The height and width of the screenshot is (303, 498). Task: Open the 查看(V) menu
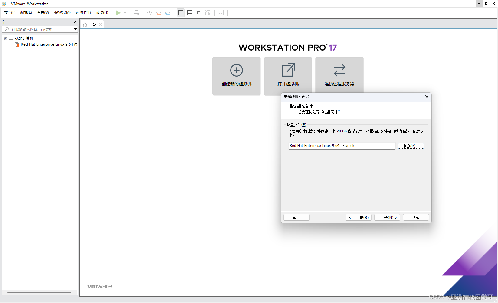[43, 12]
